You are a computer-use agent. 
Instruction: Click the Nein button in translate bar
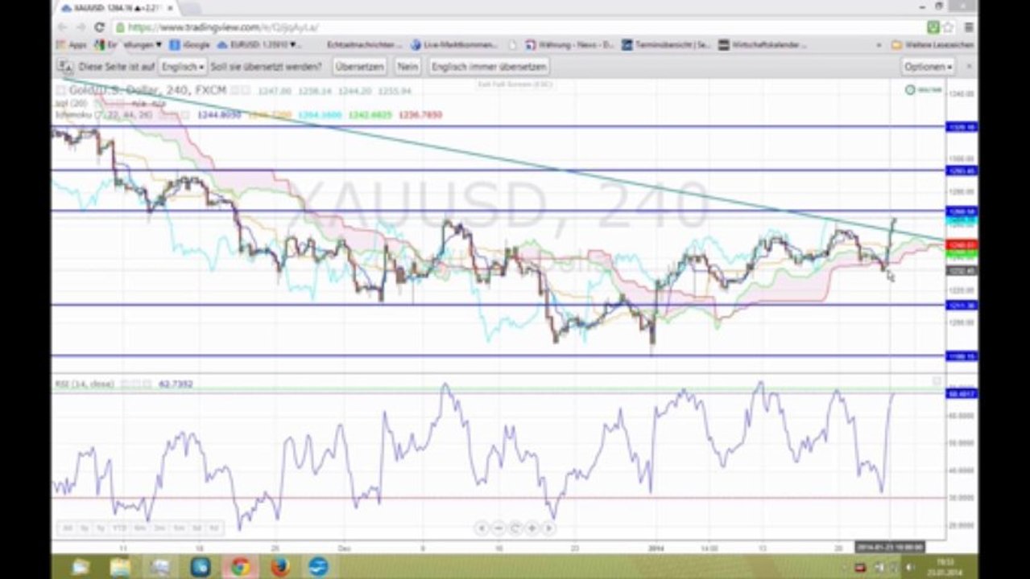(x=407, y=67)
